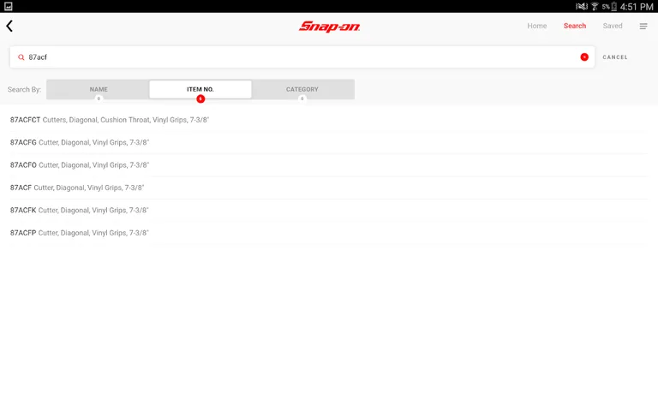Clear search text with red X icon

pos(584,57)
